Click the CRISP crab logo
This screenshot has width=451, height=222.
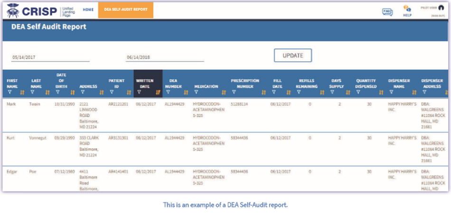[13, 10]
